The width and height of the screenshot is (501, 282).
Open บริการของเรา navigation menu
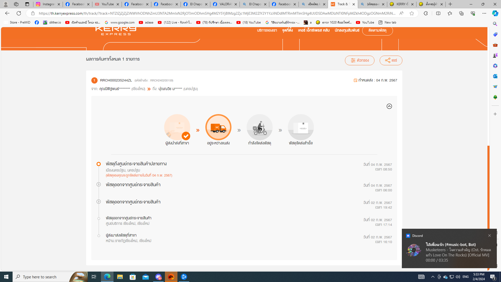pyautogui.click(x=267, y=31)
